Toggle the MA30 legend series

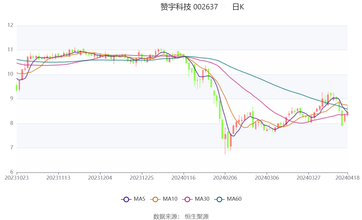coord(196,199)
